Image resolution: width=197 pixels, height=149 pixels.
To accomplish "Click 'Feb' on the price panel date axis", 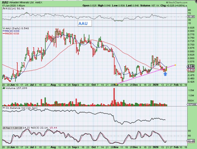I will pos(176,85).
